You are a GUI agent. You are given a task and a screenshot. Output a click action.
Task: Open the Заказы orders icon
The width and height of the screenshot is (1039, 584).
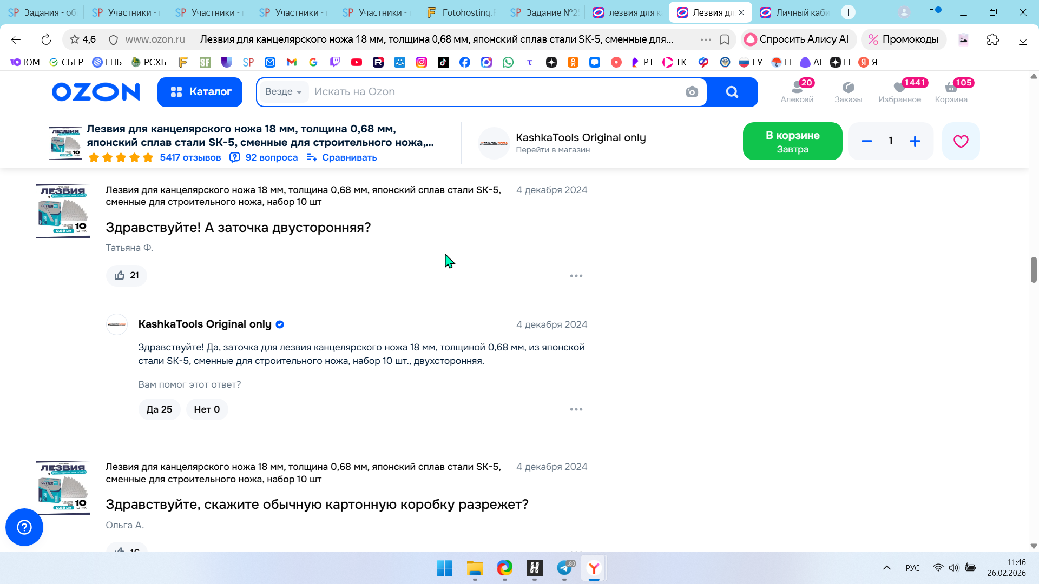point(848,91)
